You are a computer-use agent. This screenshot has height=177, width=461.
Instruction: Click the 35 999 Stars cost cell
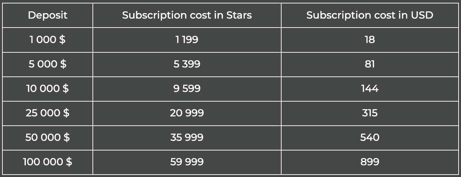tap(187, 138)
